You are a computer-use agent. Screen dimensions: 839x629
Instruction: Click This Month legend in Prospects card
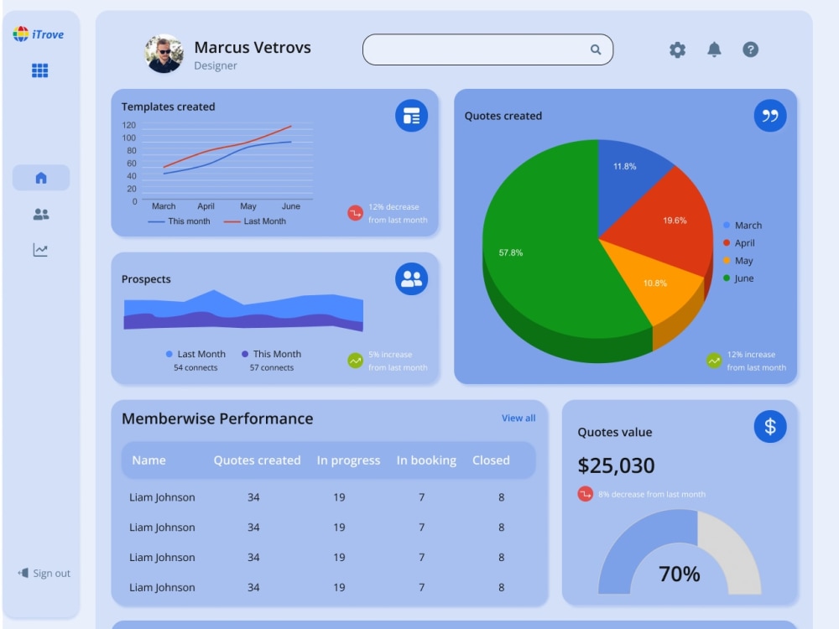click(x=271, y=354)
